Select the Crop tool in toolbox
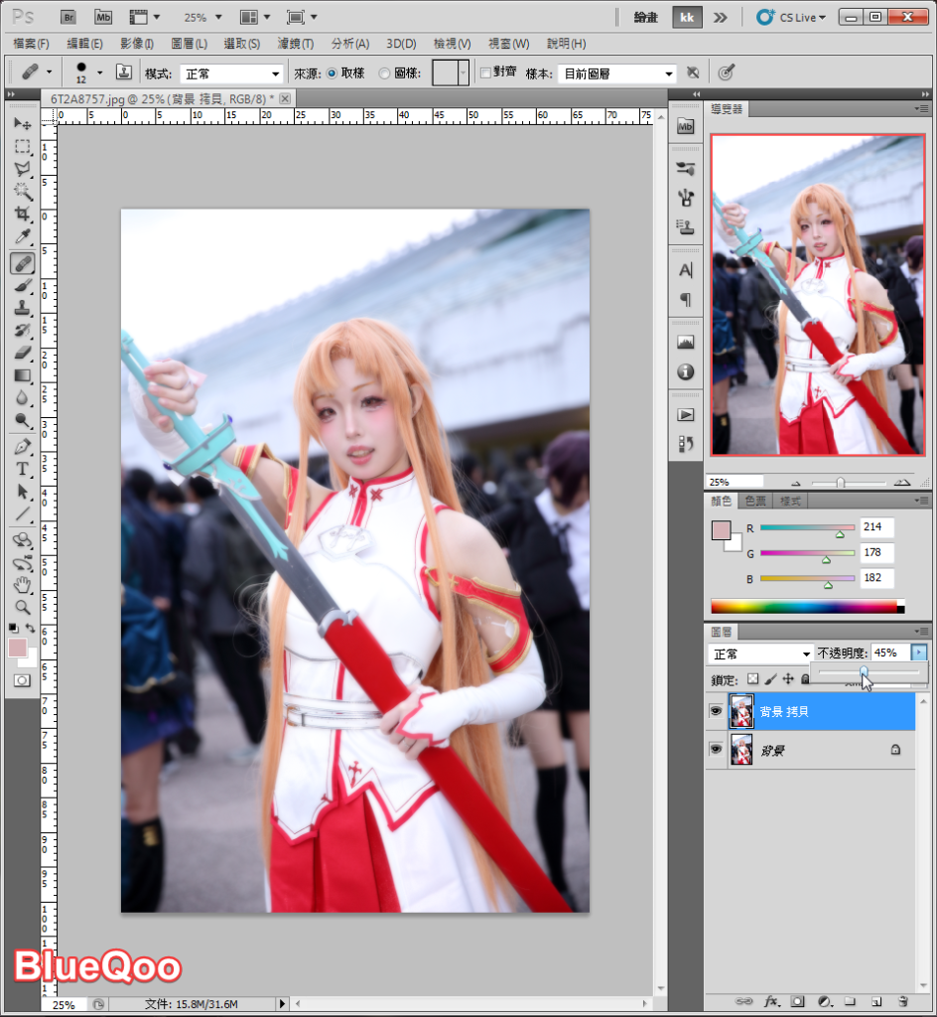 coord(22,216)
